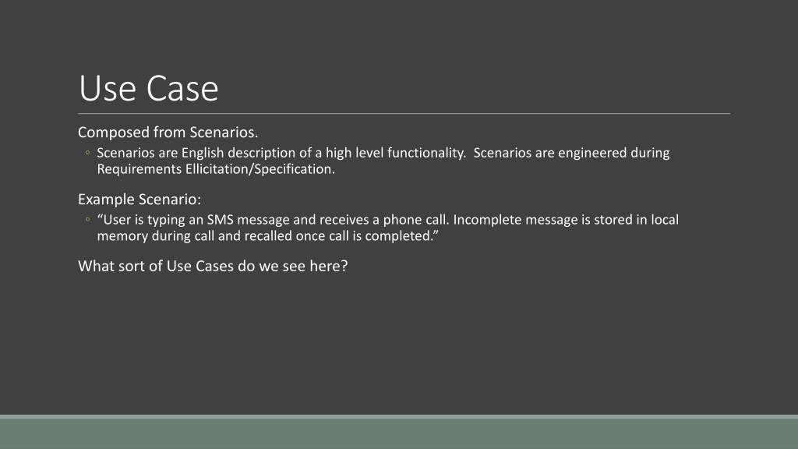
Task: Select the 'Composed from Scenarios.' line
Action: pyautogui.click(x=168, y=133)
